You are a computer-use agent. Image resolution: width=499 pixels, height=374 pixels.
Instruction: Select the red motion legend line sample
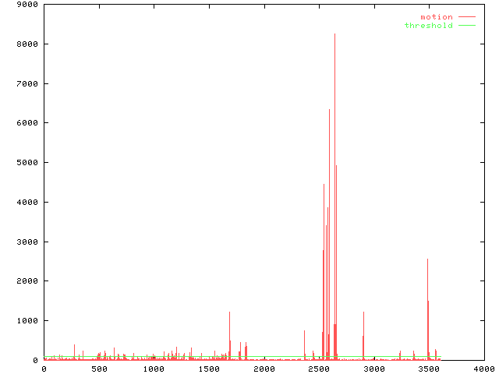(x=466, y=16)
